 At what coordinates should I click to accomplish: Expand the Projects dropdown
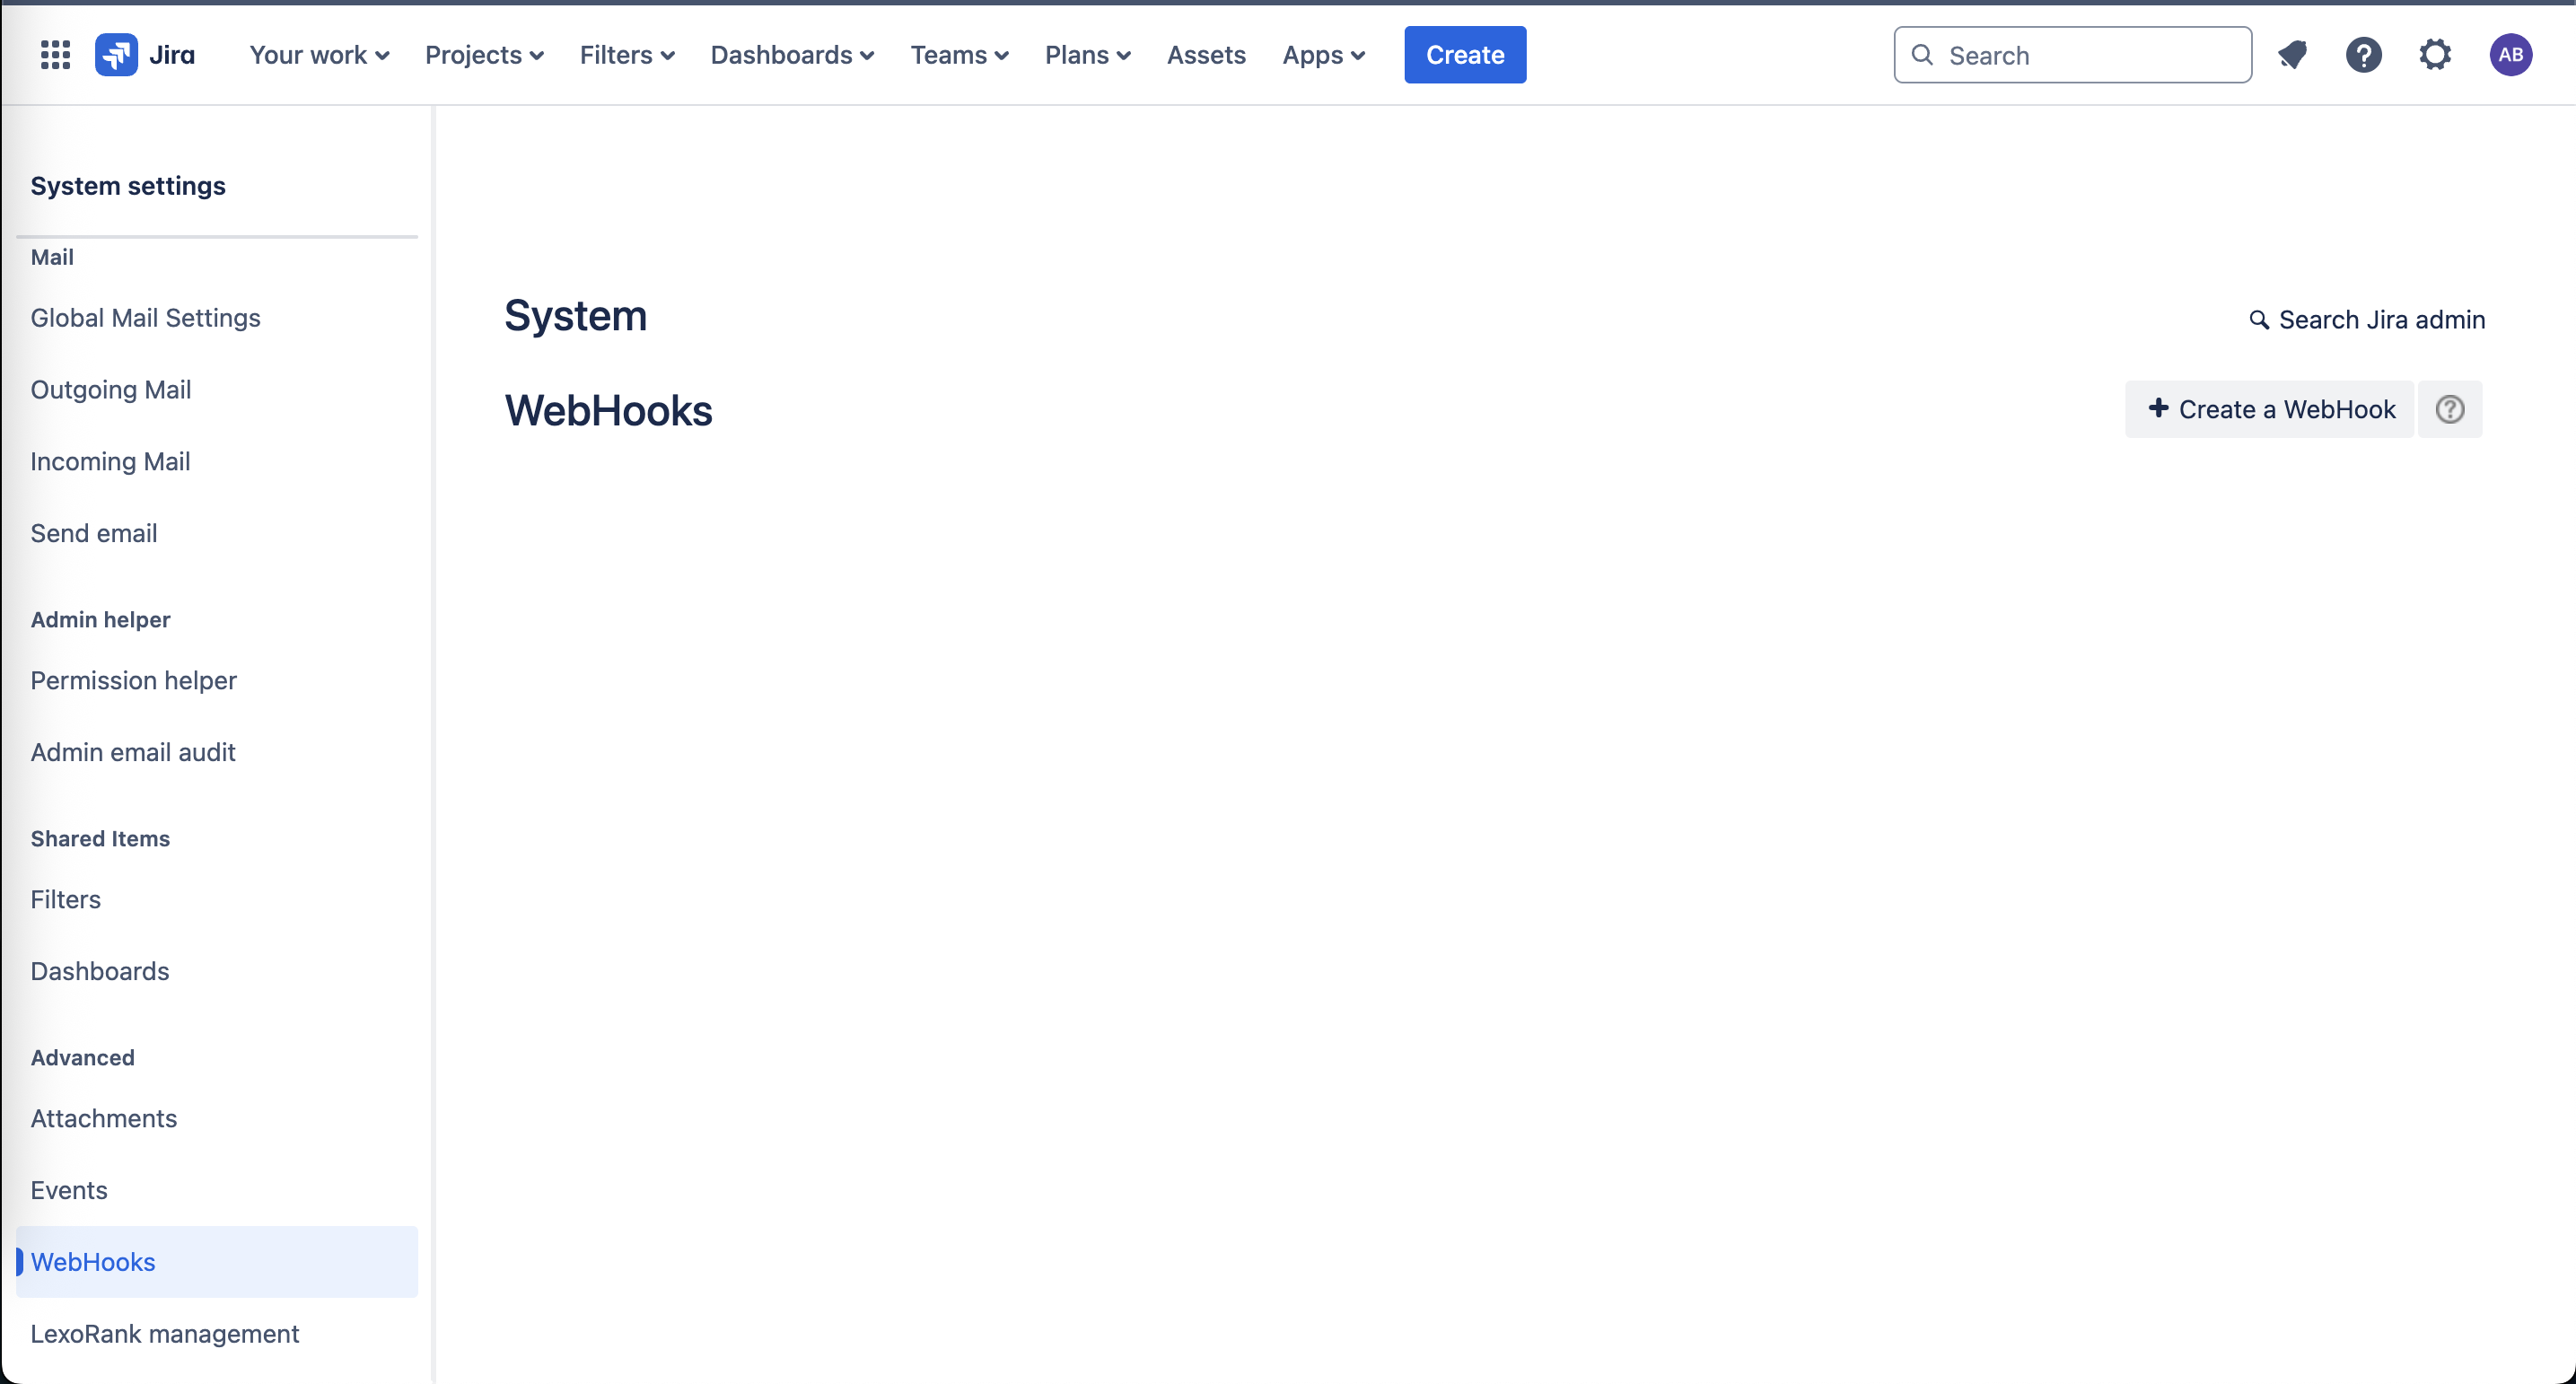[484, 55]
